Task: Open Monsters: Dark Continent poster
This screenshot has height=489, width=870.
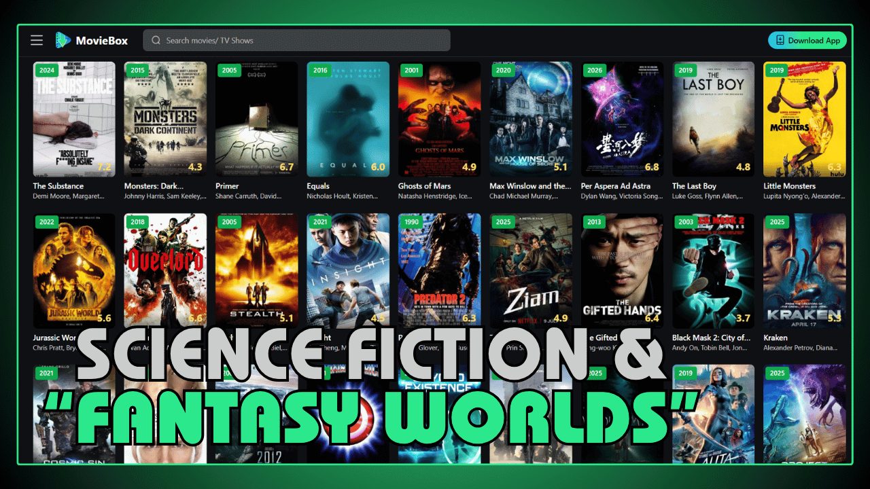Action: (x=165, y=119)
